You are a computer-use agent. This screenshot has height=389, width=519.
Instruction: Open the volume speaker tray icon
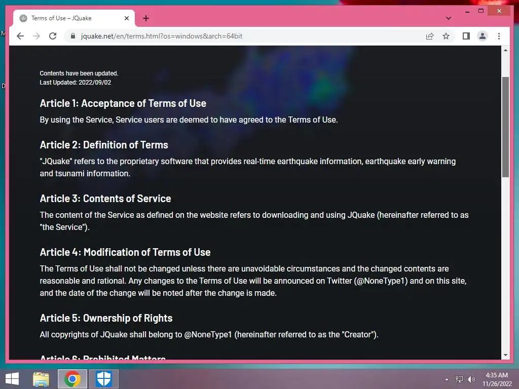(x=471, y=379)
